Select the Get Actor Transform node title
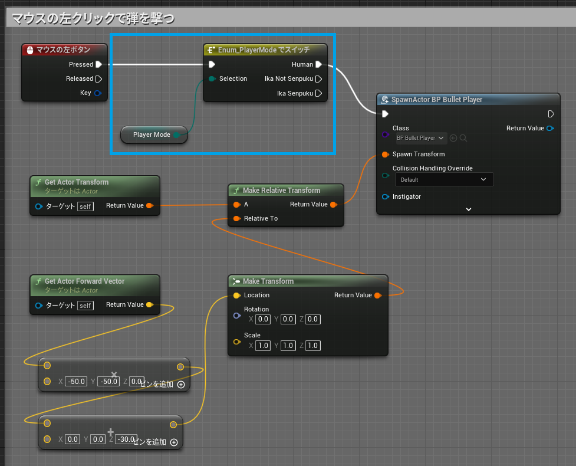This screenshot has height=466, width=576. (77, 182)
